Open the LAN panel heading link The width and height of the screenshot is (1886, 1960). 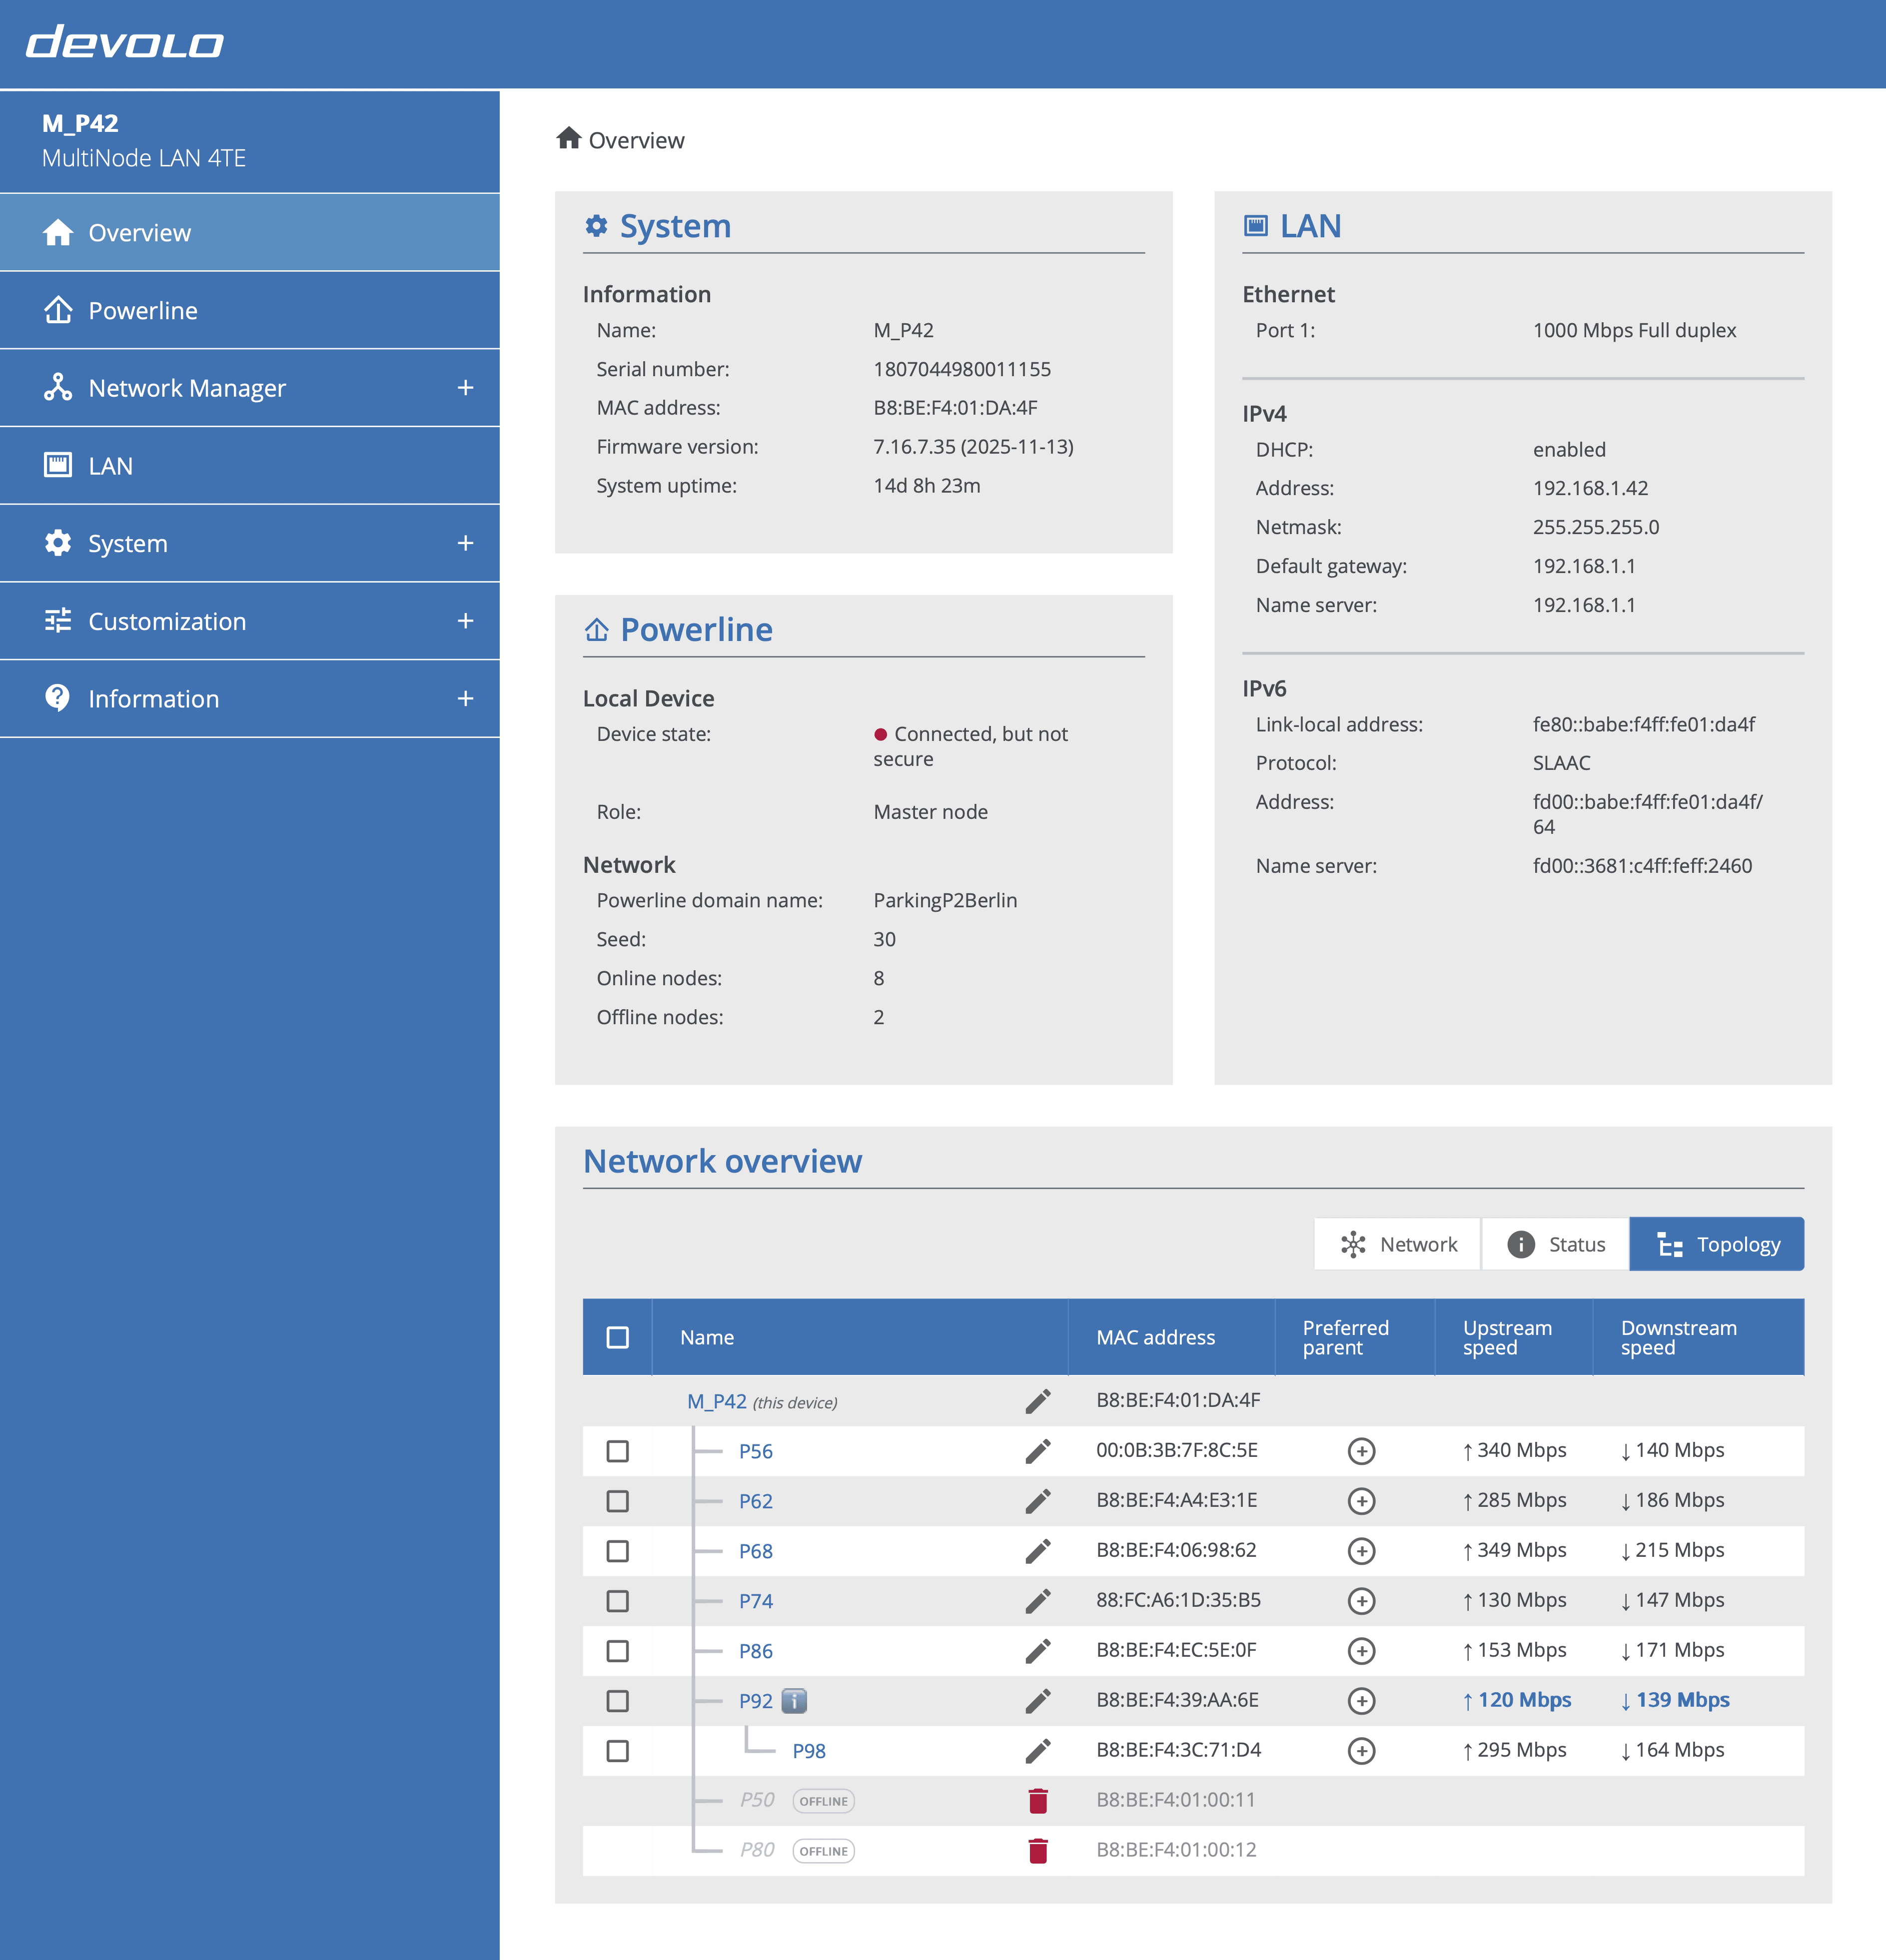pyautogui.click(x=1310, y=226)
